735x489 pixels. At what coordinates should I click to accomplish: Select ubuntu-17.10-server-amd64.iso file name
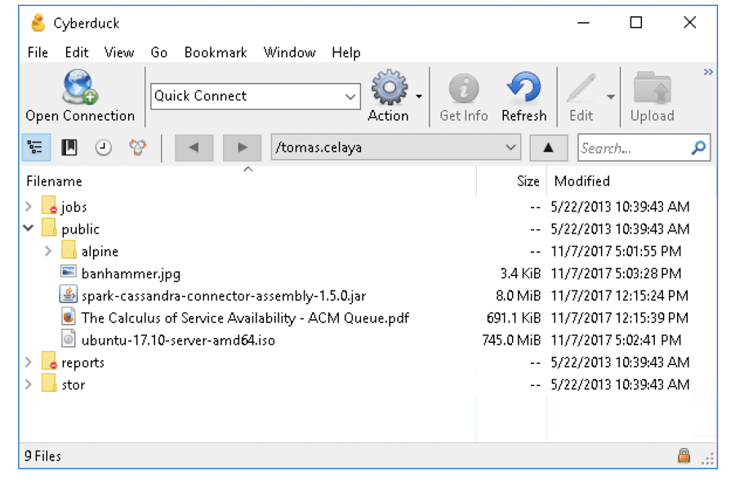[x=178, y=340]
